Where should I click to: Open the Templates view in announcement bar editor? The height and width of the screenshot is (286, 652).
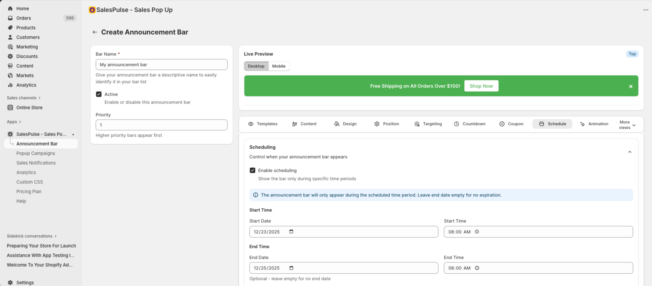coord(263,124)
